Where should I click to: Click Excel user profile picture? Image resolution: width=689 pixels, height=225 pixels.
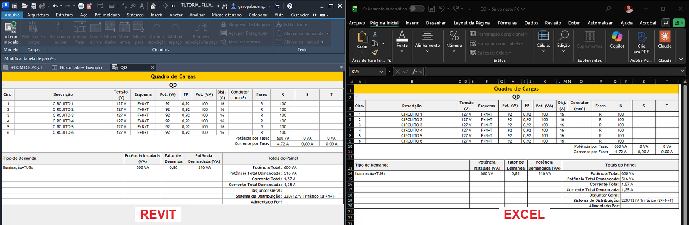click(629, 9)
